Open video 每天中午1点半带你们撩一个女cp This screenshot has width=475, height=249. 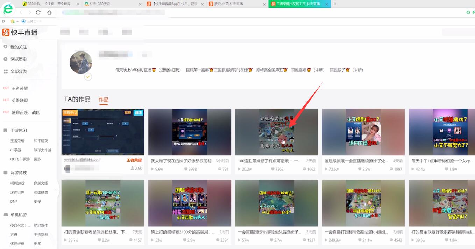pyautogui.click(x=442, y=132)
